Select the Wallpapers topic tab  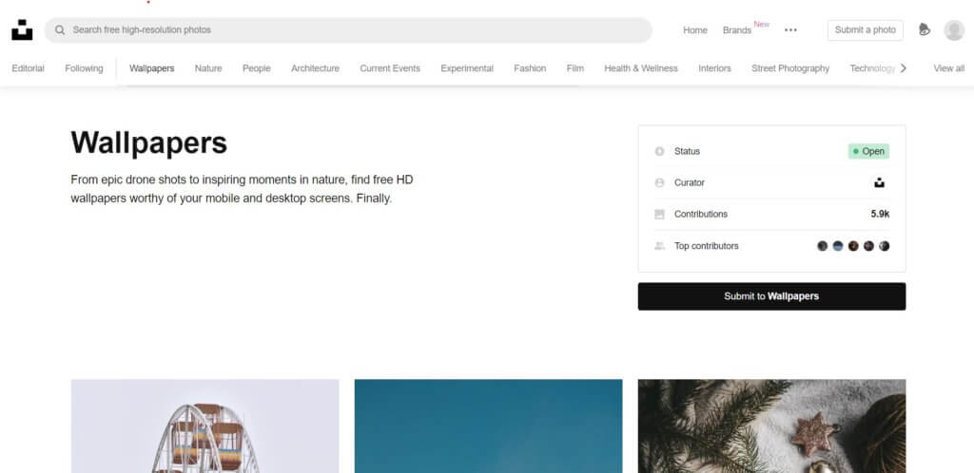click(x=151, y=68)
